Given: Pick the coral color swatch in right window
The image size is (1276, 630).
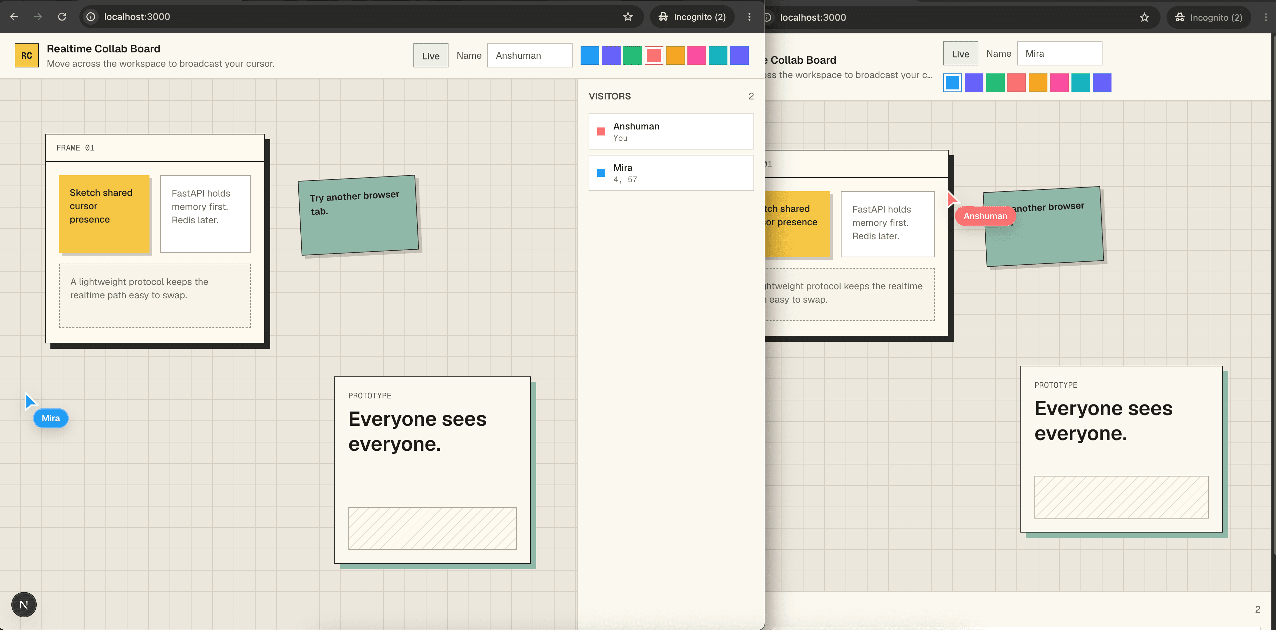Looking at the screenshot, I should click(1016, 83).
